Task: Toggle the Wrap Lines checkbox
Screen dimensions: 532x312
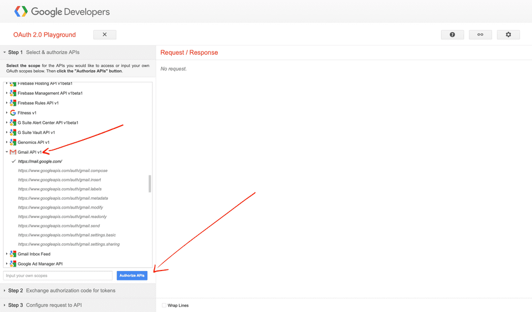Action: pos(164,305)
